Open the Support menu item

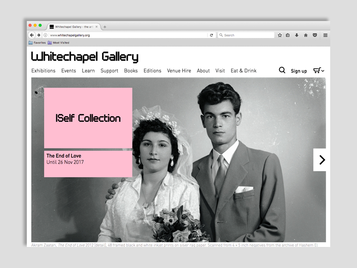coord(109,71)
